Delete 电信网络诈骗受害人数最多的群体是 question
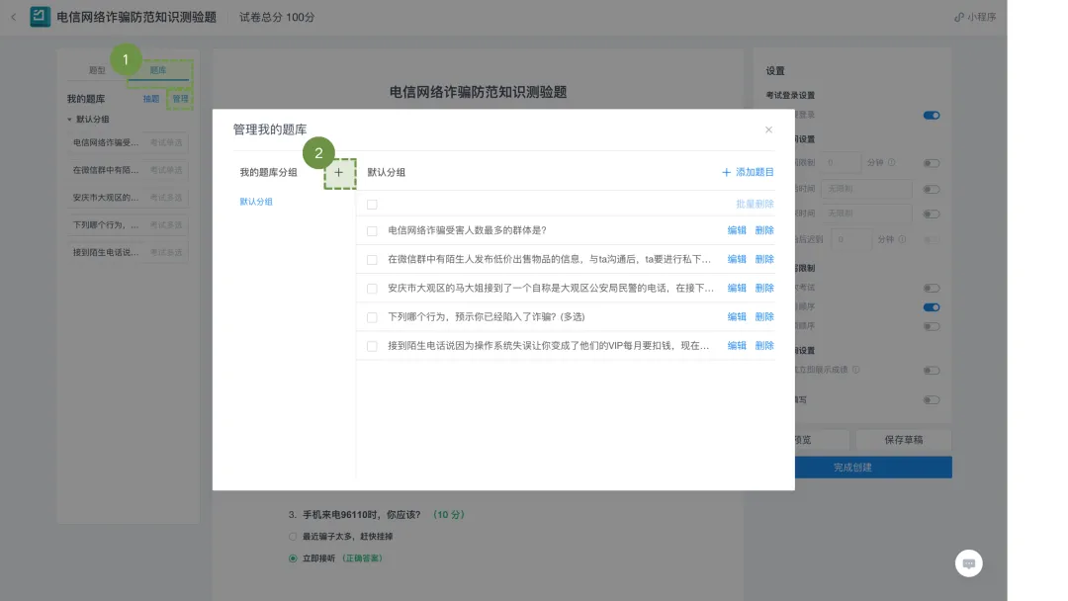 coord(764,230)
